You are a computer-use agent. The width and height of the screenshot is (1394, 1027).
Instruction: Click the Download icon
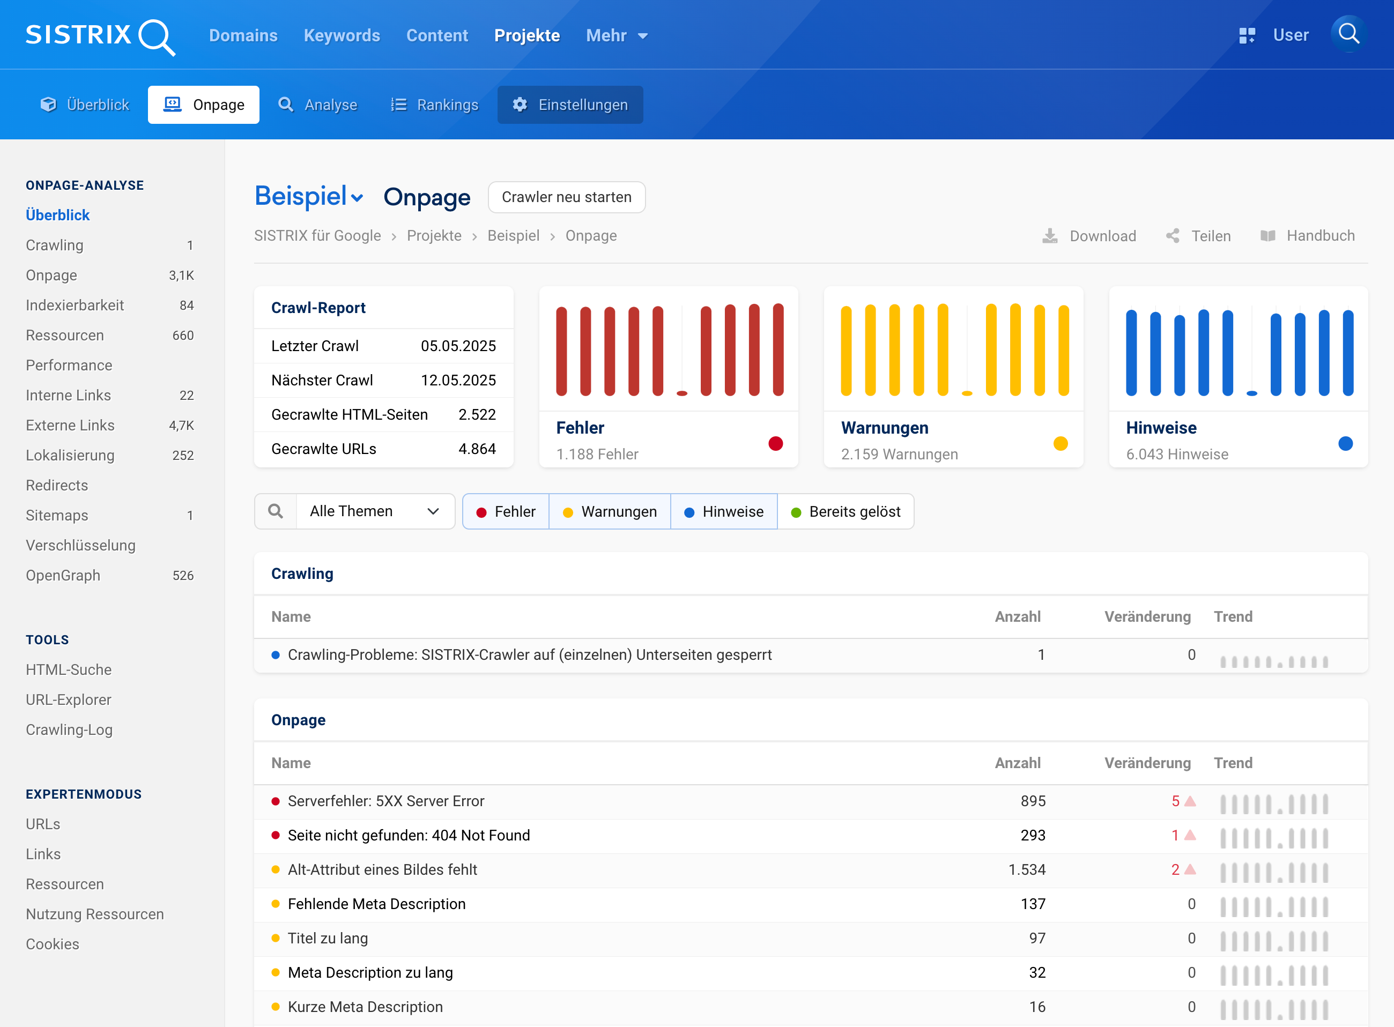tap(1050, 236)
